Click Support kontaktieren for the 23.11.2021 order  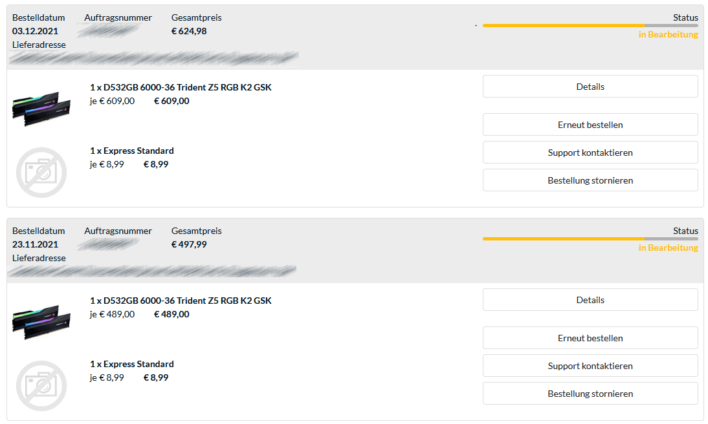point(590,366)
